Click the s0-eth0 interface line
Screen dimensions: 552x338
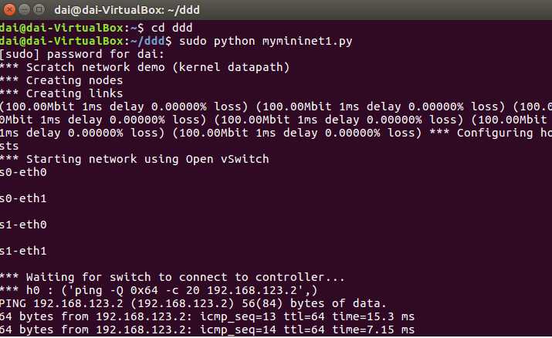(x=23, y=172)
